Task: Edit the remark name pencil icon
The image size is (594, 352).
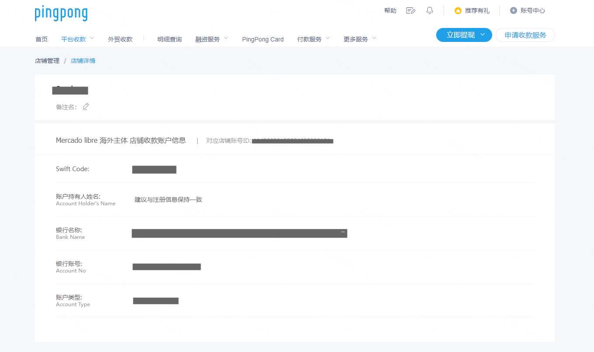Action: point(86,107)
